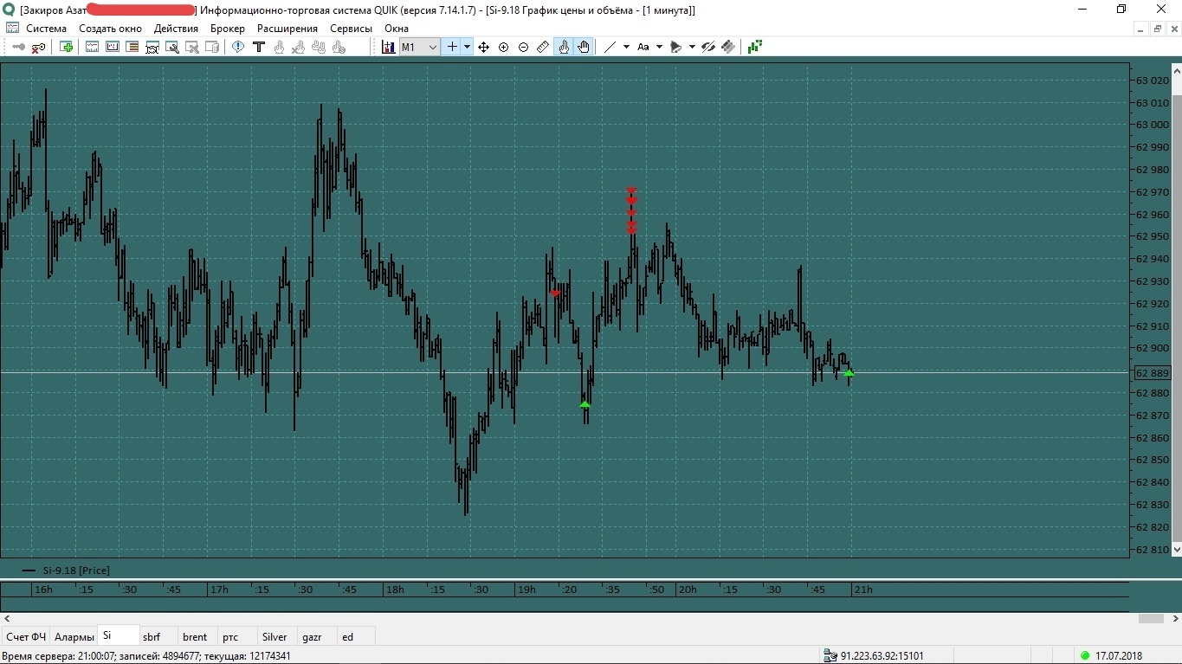Click the system menu icon beside Система

pyautogui.click(x=12, y=29)
